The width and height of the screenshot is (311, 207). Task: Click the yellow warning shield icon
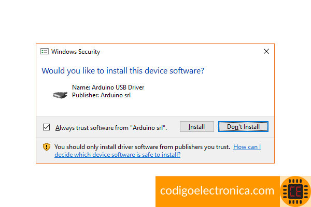coord(47,147)
